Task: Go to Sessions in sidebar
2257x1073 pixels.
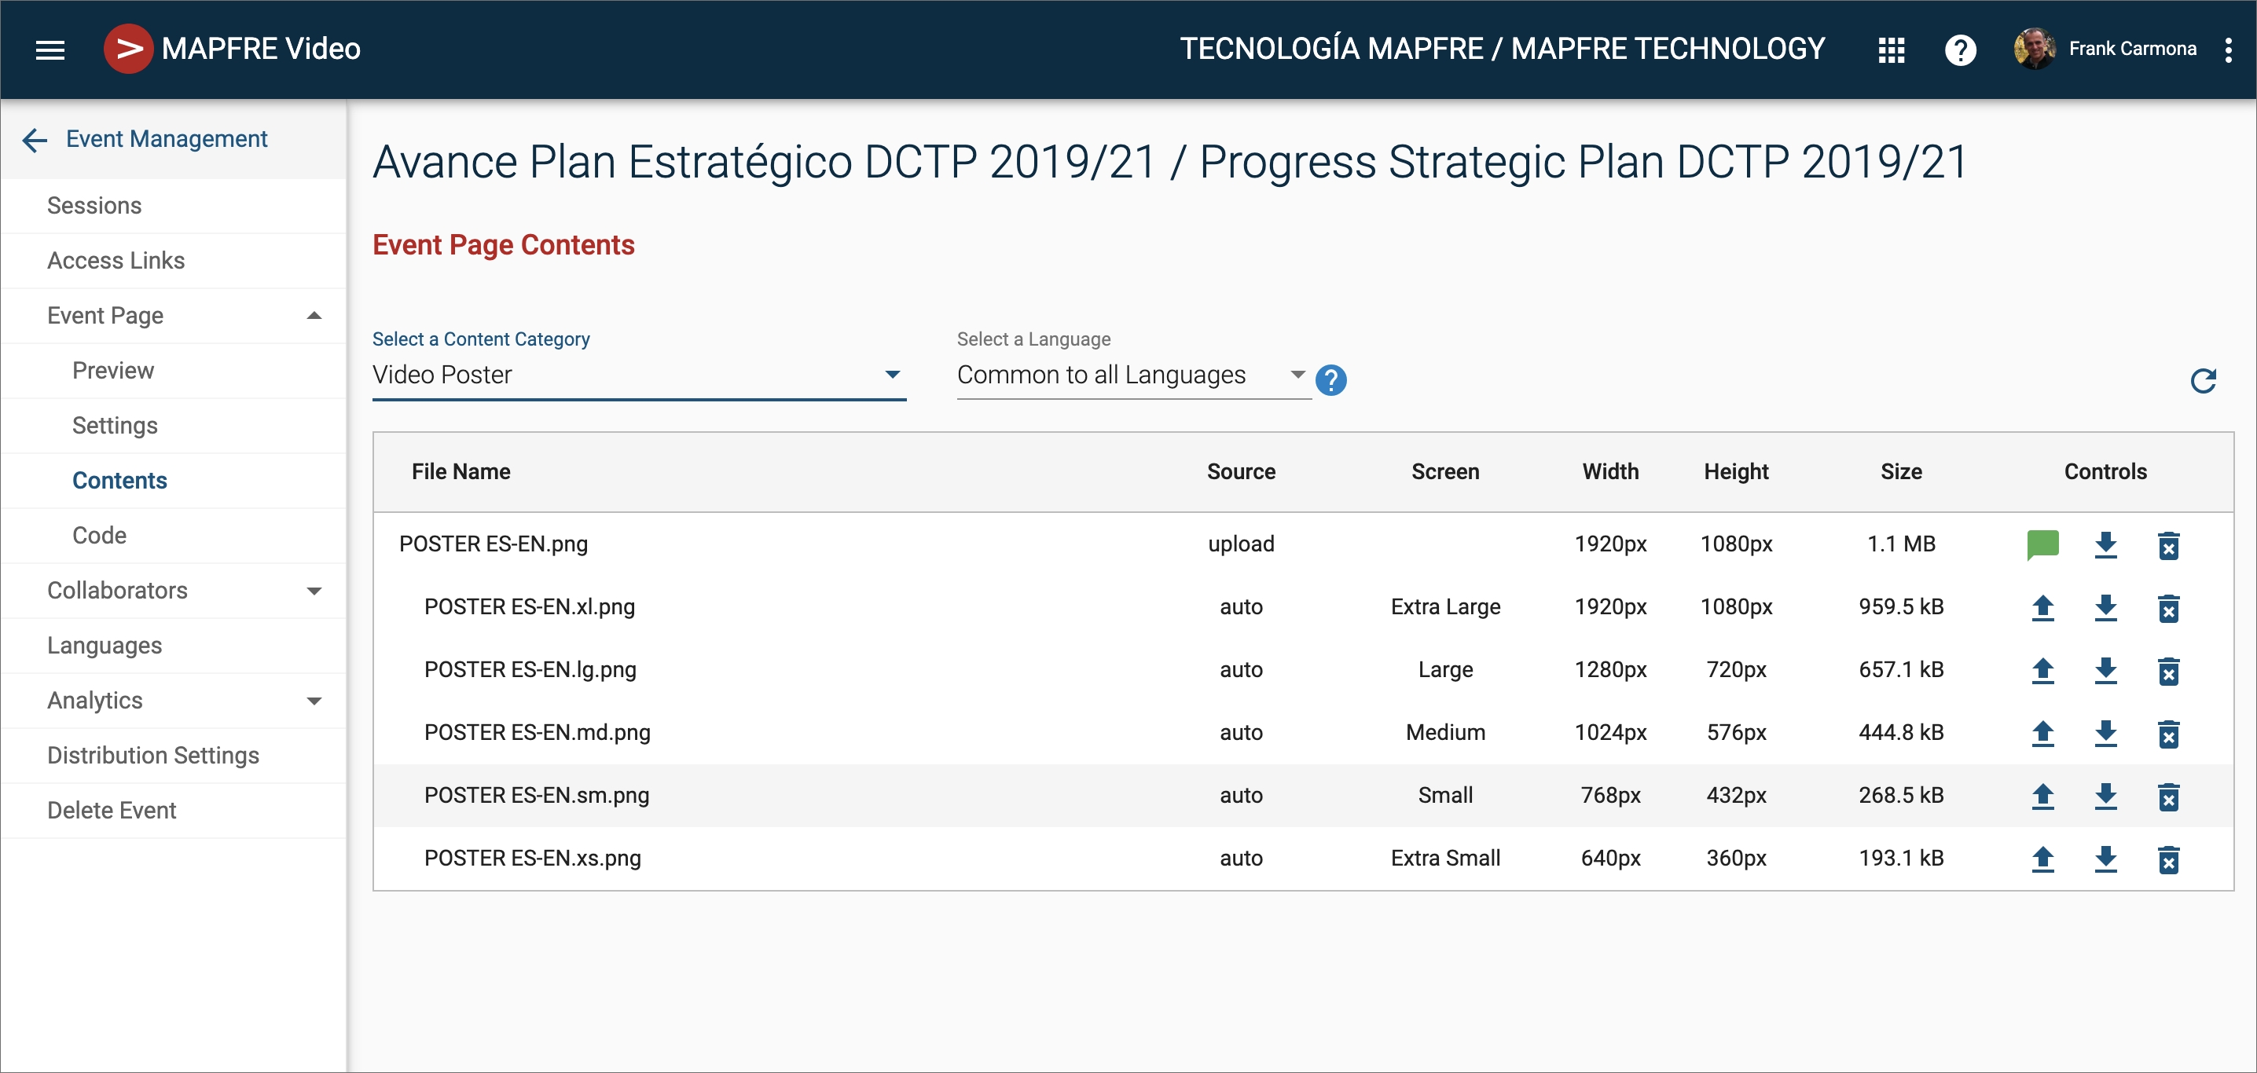Action: click(x=94, y=206)
